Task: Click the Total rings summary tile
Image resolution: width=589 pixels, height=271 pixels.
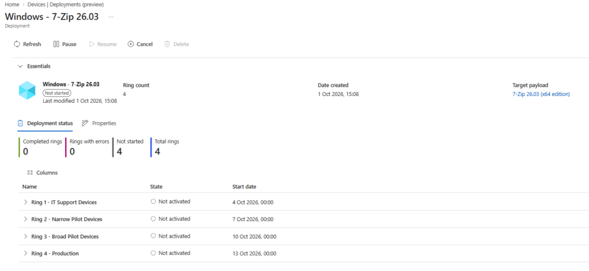Action: pos(165,148)
